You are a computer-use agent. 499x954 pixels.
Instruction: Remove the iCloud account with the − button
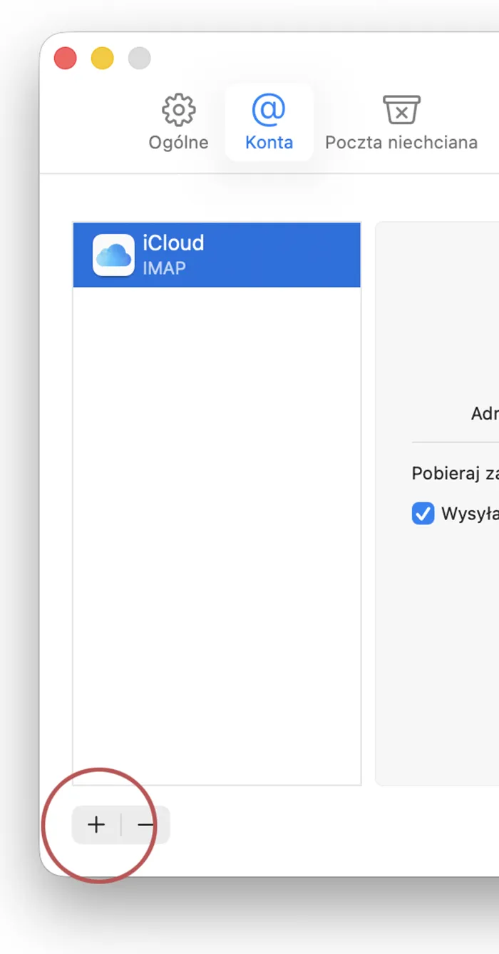point(146,824)
